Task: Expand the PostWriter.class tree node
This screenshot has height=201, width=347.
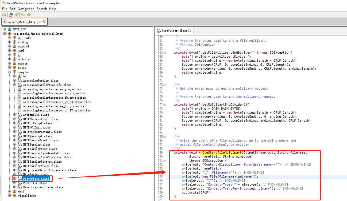Action: (x=14, y=179)
